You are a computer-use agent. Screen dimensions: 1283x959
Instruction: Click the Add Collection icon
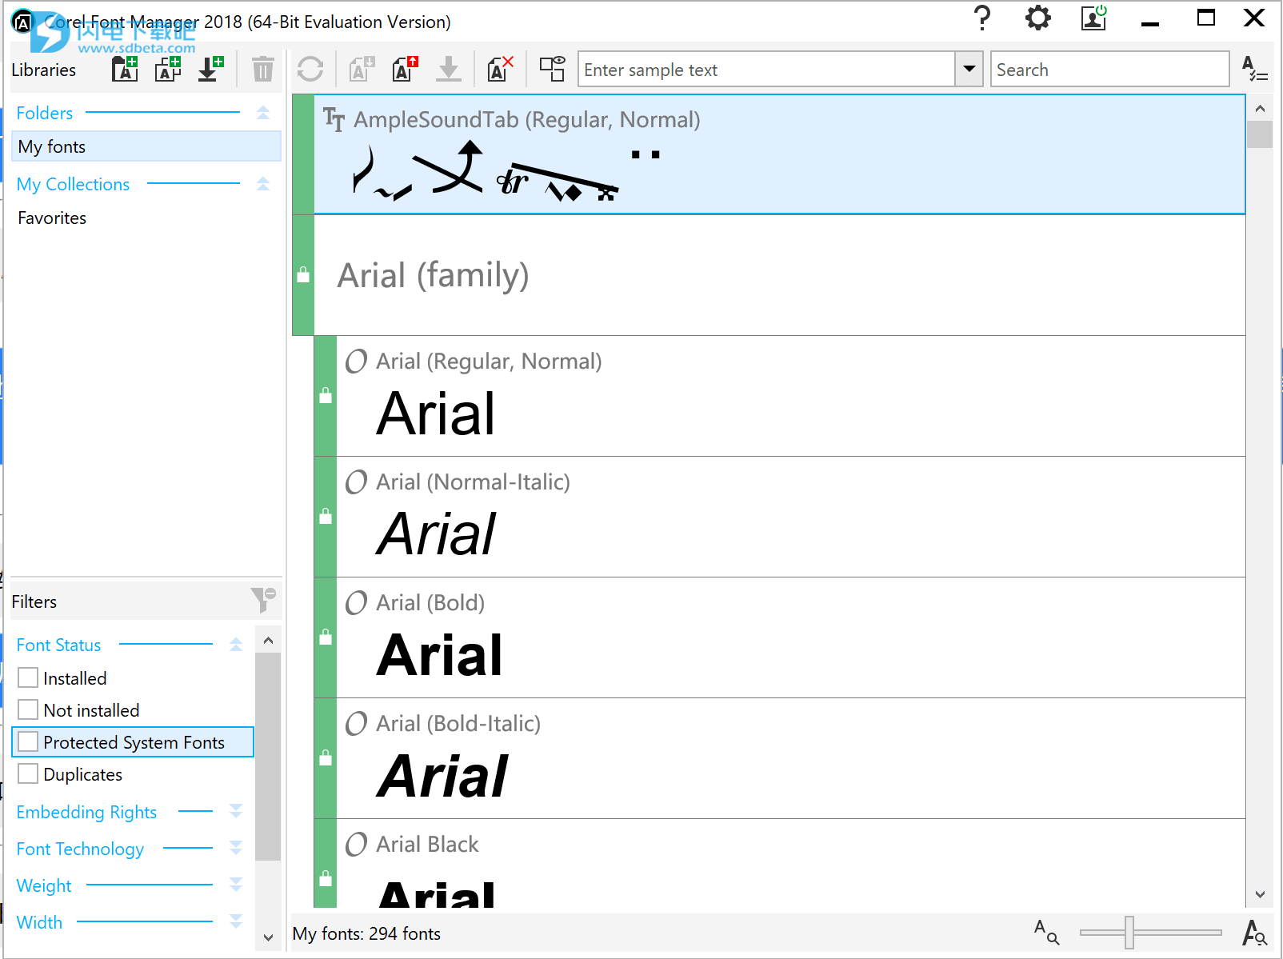tap(168, 70)
